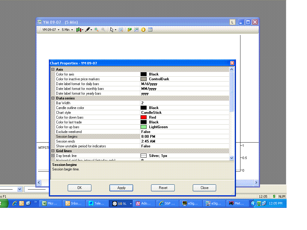Select the Chart style CandleStick value

click(x=185, y=113)
